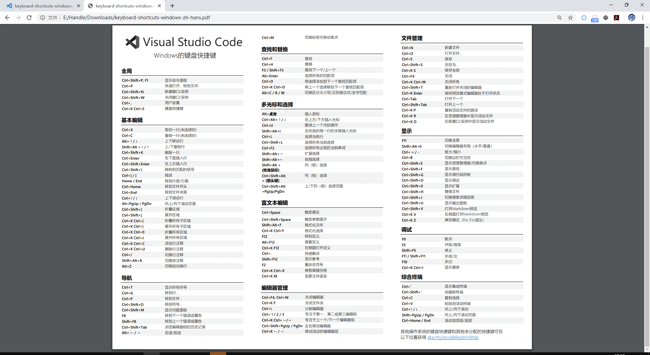Click the Visual Studio Code logo in PDF
The height and width of the screenshot is (355, 650).
(x=132, y=42)
